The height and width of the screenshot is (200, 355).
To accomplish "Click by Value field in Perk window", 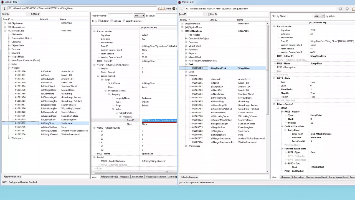I will point(345,16).
